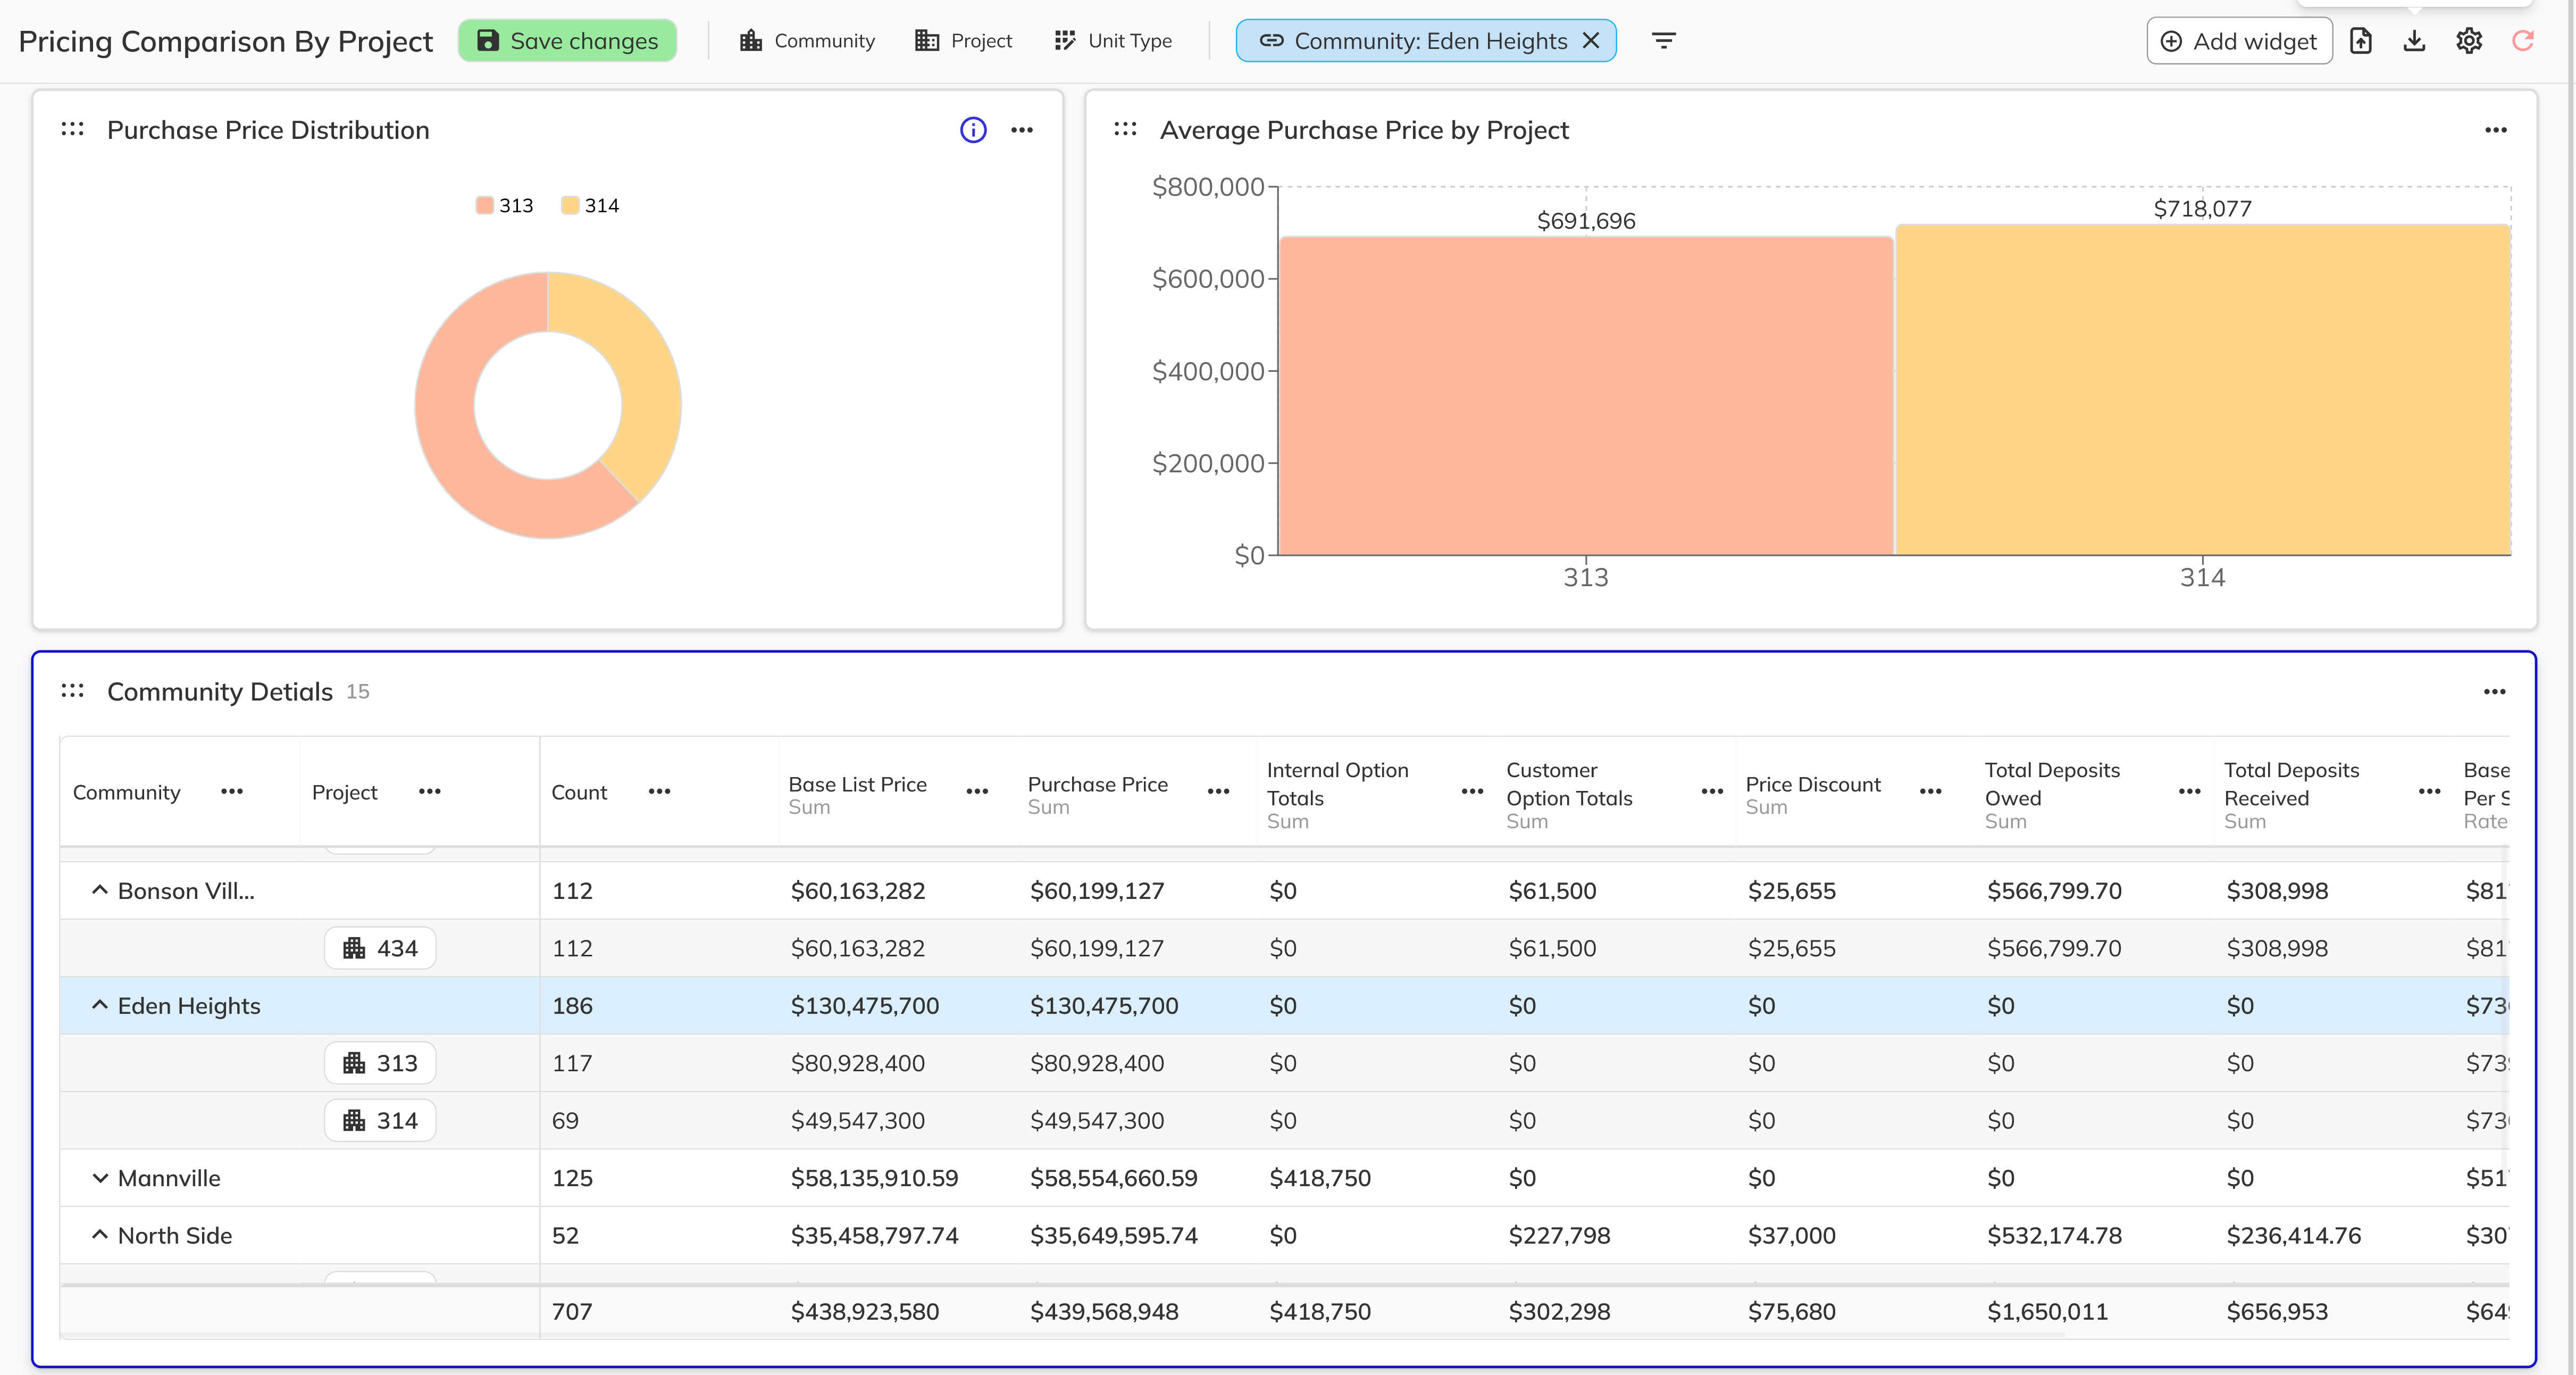Click the red refresh icon
The image size is (2576, 1375).
[x=2523, y=41]
